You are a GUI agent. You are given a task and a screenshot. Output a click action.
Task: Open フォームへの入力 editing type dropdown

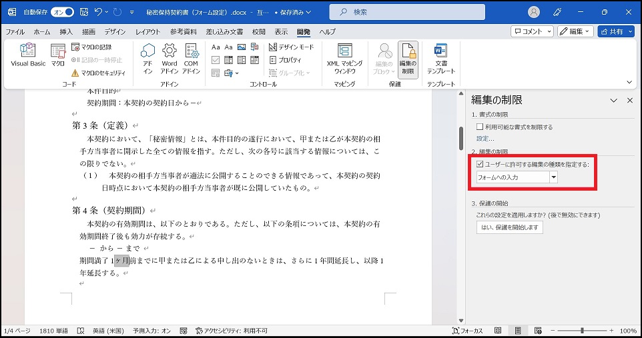coord(553,177)
